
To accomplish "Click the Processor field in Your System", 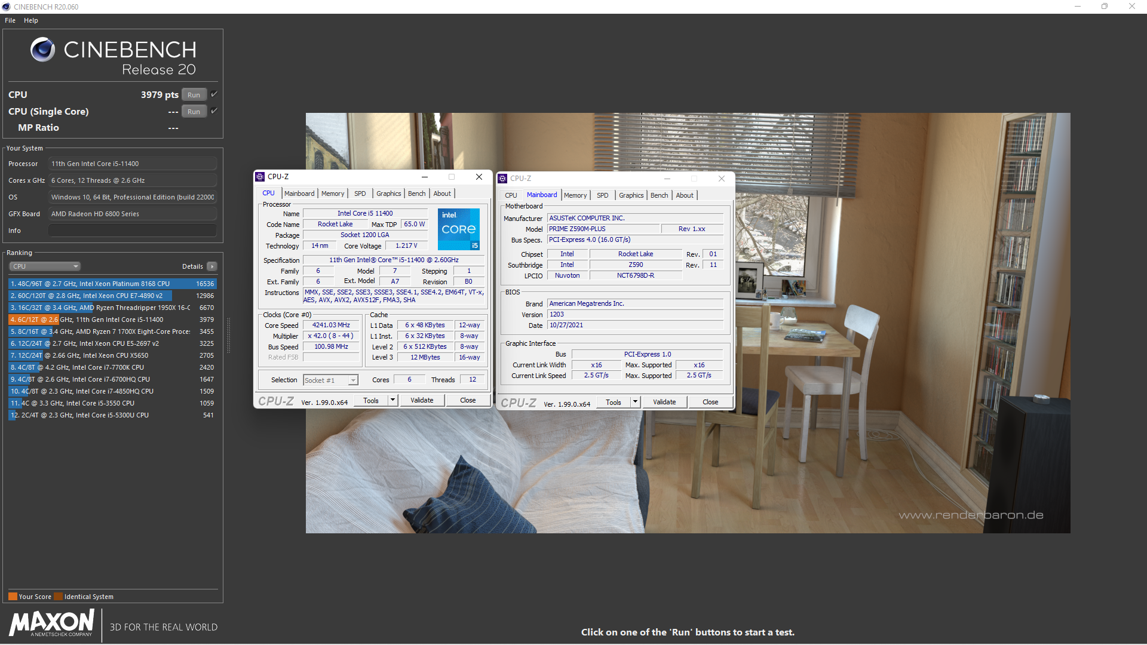I will pos(133,164).
